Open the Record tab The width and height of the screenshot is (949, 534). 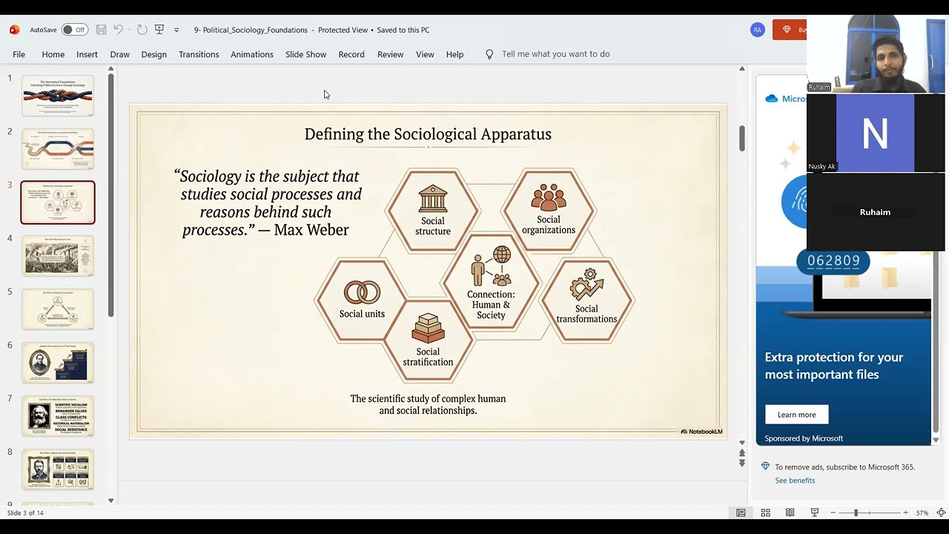pos(351,54)
